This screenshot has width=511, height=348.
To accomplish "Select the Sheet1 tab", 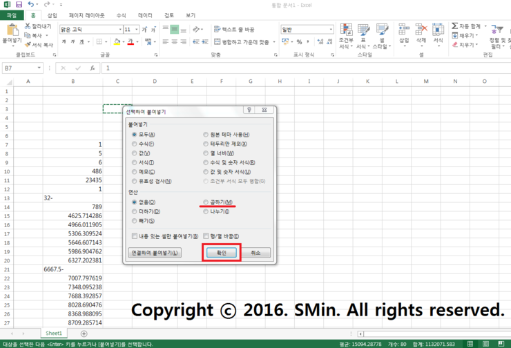I will [54, 333].
